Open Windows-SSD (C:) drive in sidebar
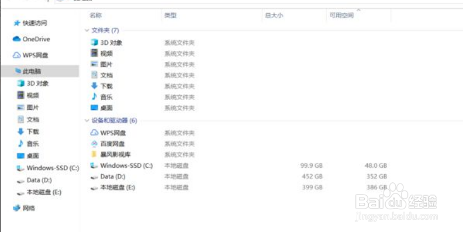This screenshot has width=463, height=232. (x=48, y=168)
